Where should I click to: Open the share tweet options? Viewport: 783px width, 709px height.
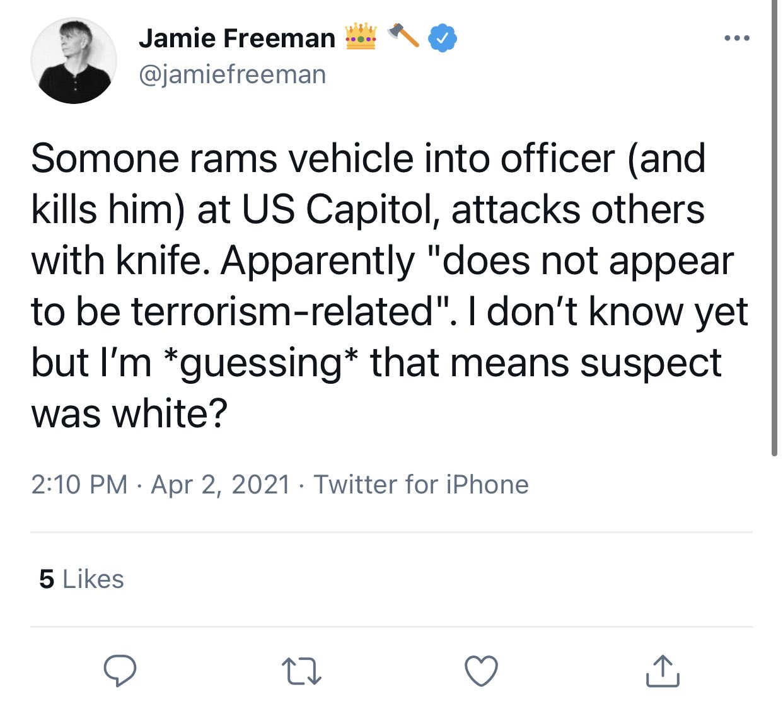pyautogui.click(x=662, y=671)
